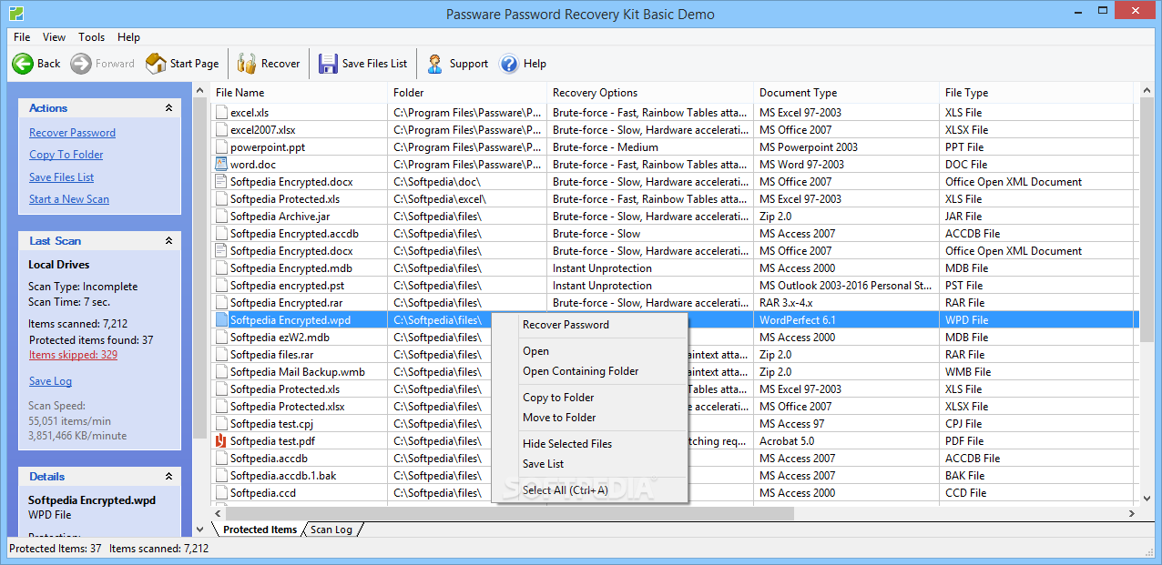This screenshot has height=565, width=1162.
Task: Sort by the Recovery Options column header
Action: click(x=650, y=93)
